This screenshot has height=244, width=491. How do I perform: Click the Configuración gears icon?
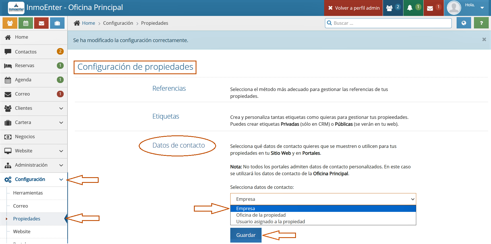8,179
